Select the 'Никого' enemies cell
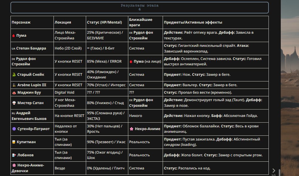 point(145,116)
